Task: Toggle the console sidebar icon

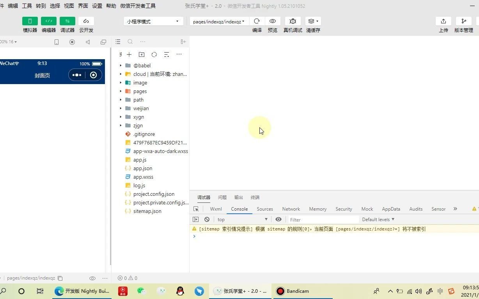Action: [x=196, y=220]
